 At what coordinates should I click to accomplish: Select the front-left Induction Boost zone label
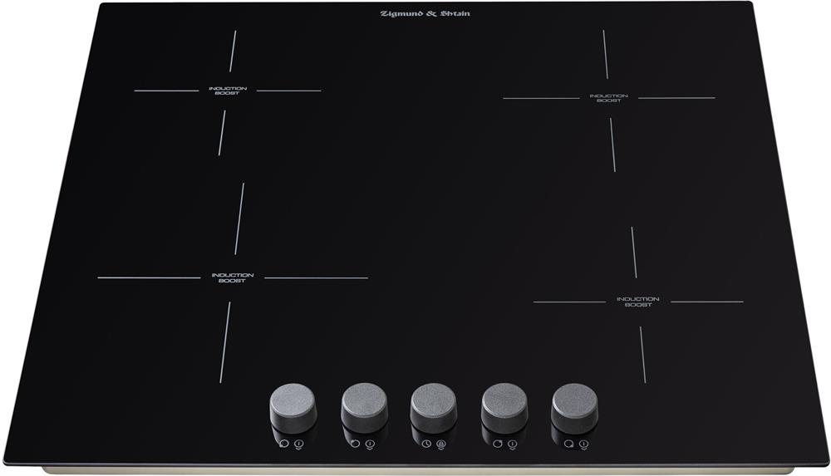pos(232,278)
